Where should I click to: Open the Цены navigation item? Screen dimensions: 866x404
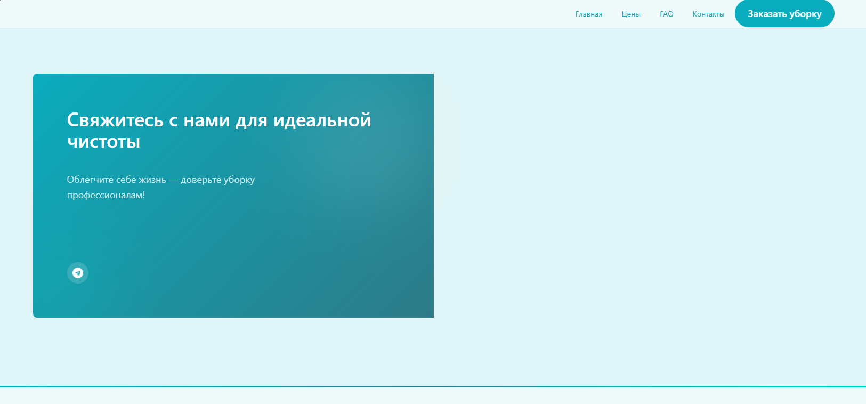[x=630, y=14]
